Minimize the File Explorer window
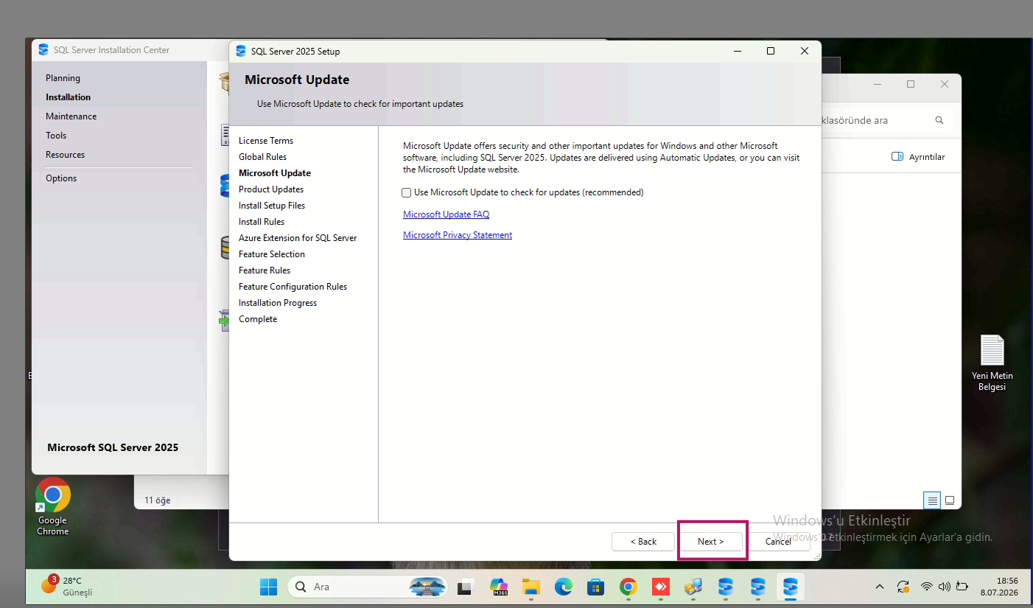This screenshot has height=608, width=1033. point(877,85)
